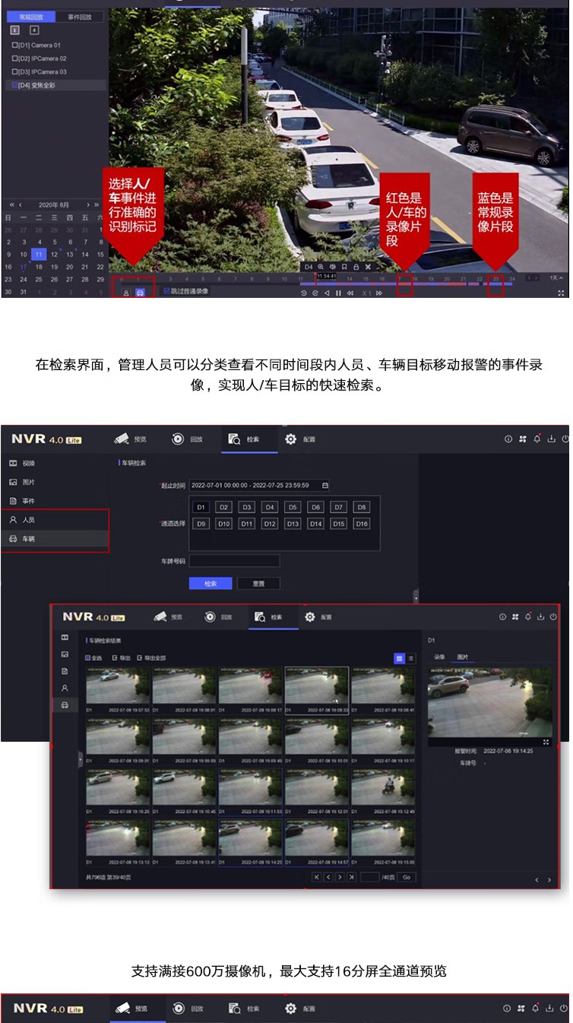
Task: Click the person event filter icon in playback
Action: tap(126, 292)
